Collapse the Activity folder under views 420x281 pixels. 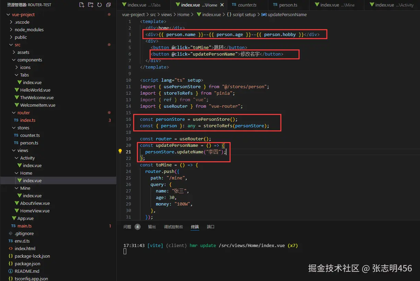(16, 158)
